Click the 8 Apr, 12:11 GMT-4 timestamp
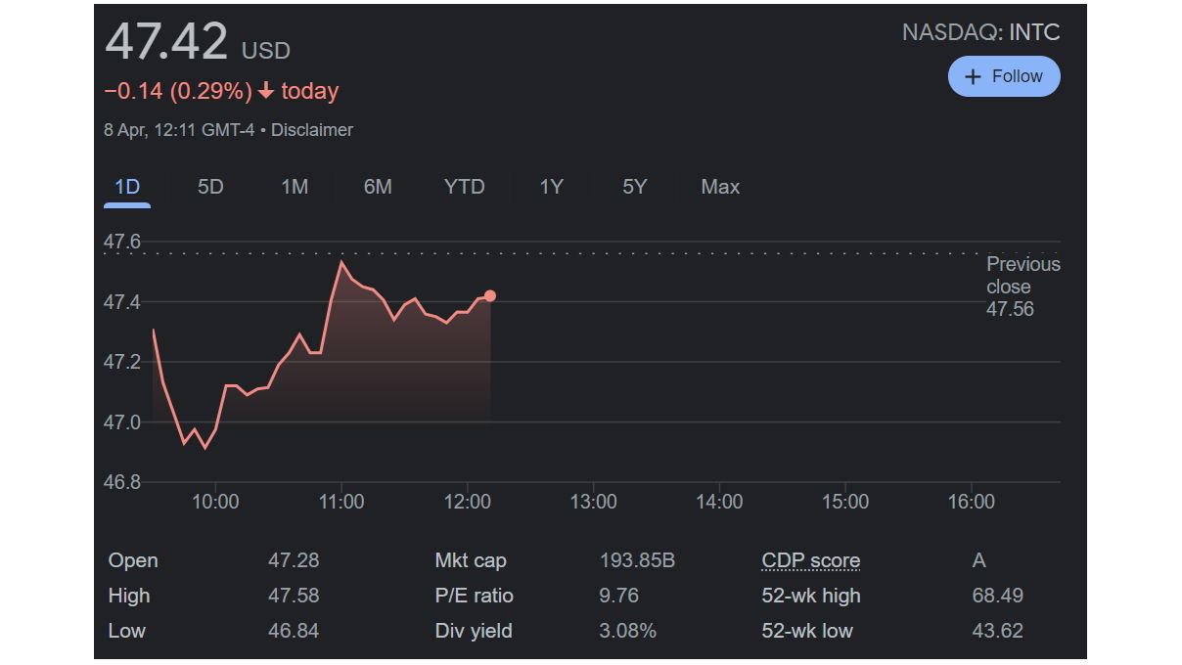1182x665 pixels. point(180,130)
